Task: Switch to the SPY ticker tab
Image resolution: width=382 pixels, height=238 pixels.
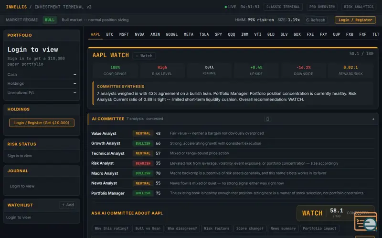Action: coord(218,34)
